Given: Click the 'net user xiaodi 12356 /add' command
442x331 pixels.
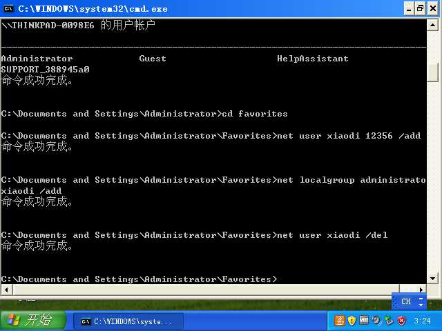Looking at the screenshot, I should coord(349,136).
